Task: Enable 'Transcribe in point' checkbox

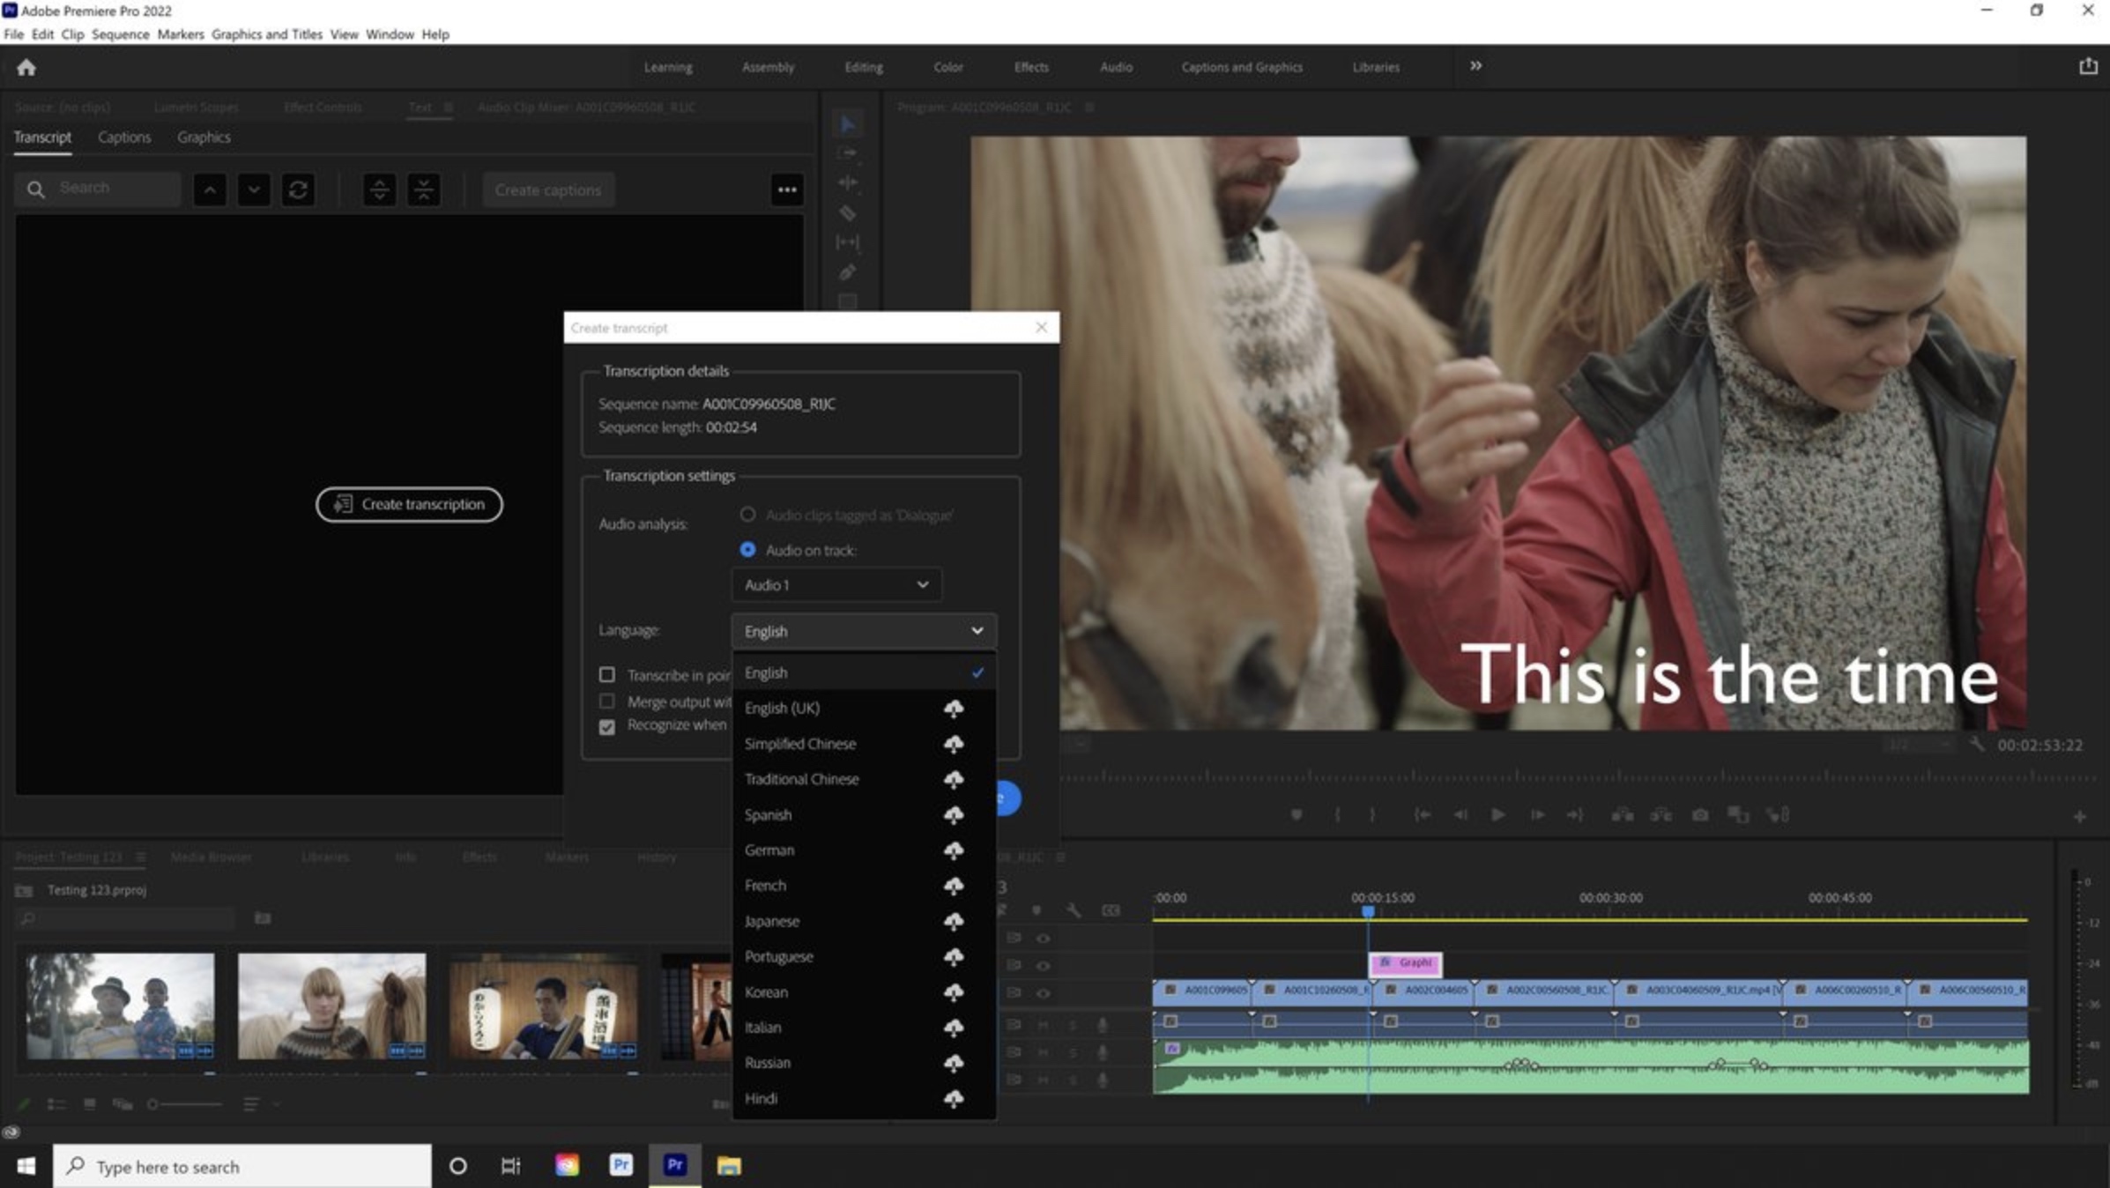Action: pyautogui.click(x=607, y=675)
